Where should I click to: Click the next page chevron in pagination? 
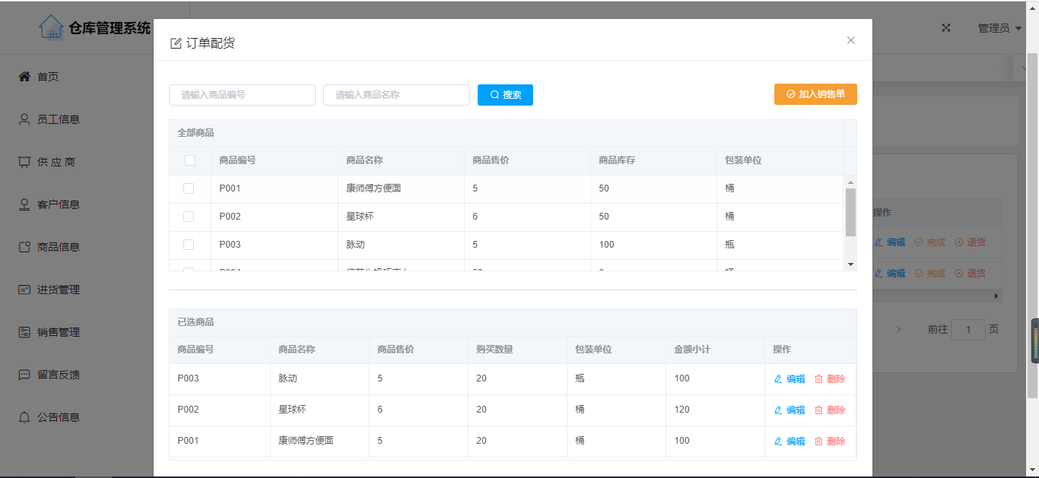898,330
